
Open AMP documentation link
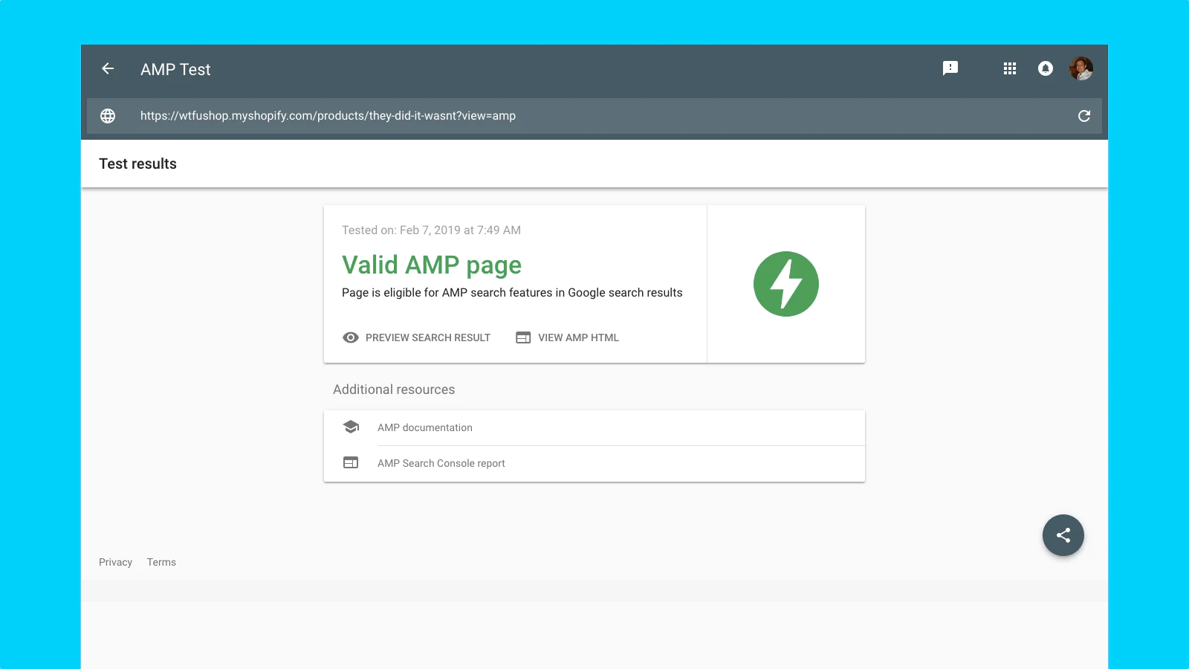[425, 427]
